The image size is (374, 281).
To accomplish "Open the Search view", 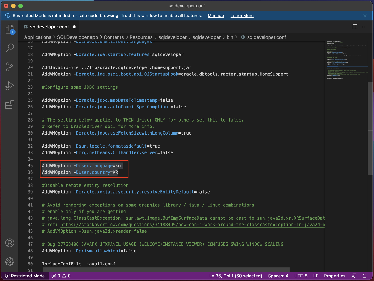I will point(10,48).
